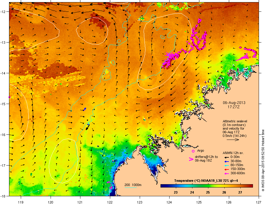Click the '0.5m/s (1kt 24h)' text

pyautogui.click(x=234, y=136)
